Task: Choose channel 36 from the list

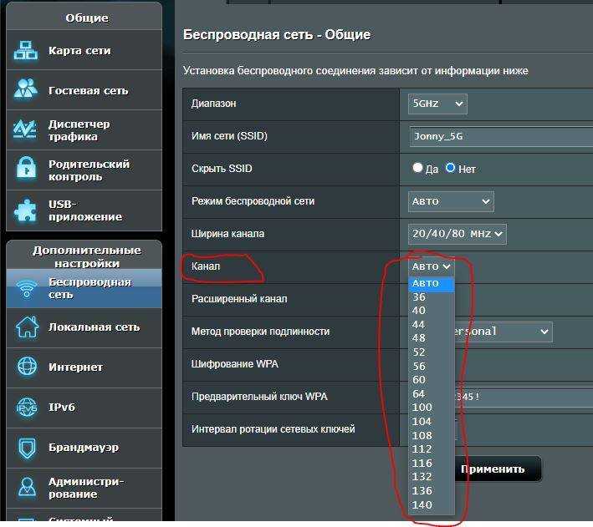Action: [419, 297]
